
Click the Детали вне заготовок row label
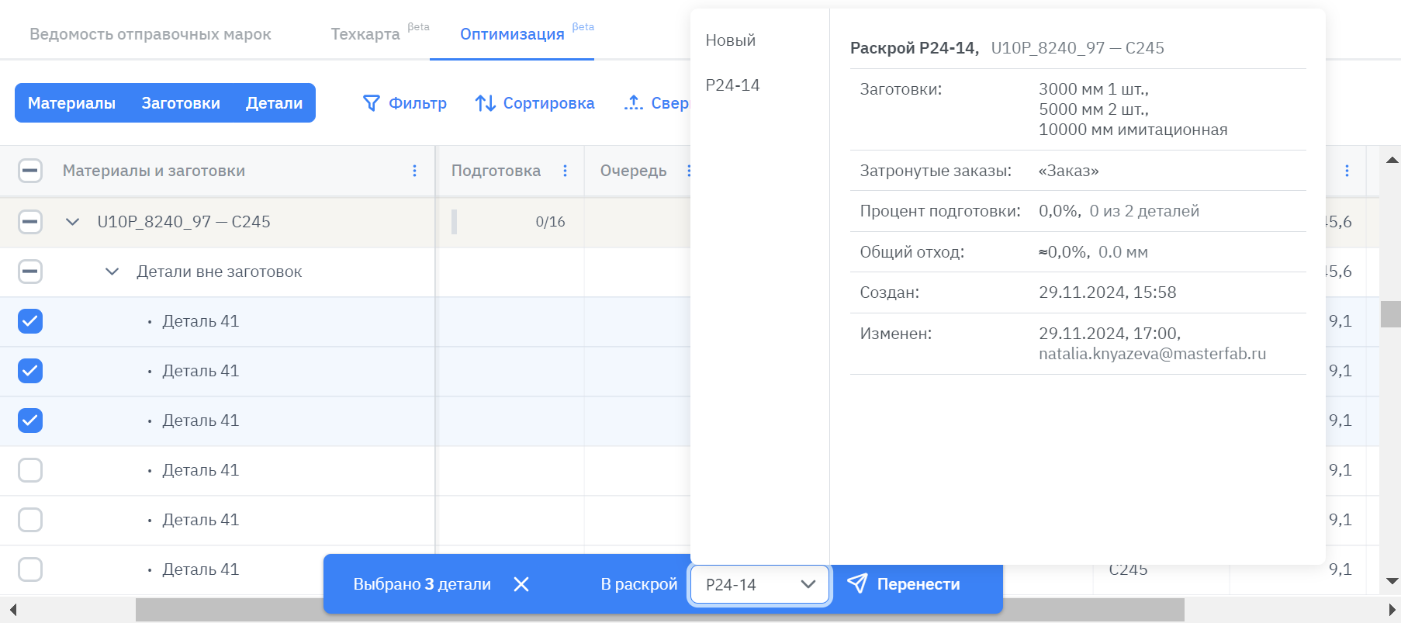point(220,272)
